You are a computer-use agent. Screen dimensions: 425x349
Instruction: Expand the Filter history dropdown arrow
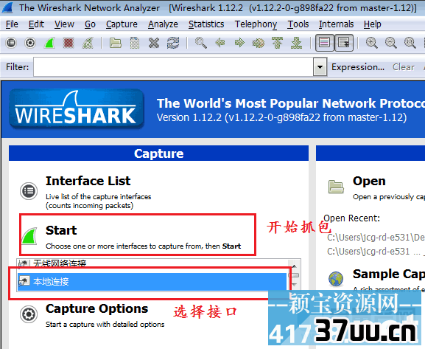pyautogui.click(x=320, y=67)
